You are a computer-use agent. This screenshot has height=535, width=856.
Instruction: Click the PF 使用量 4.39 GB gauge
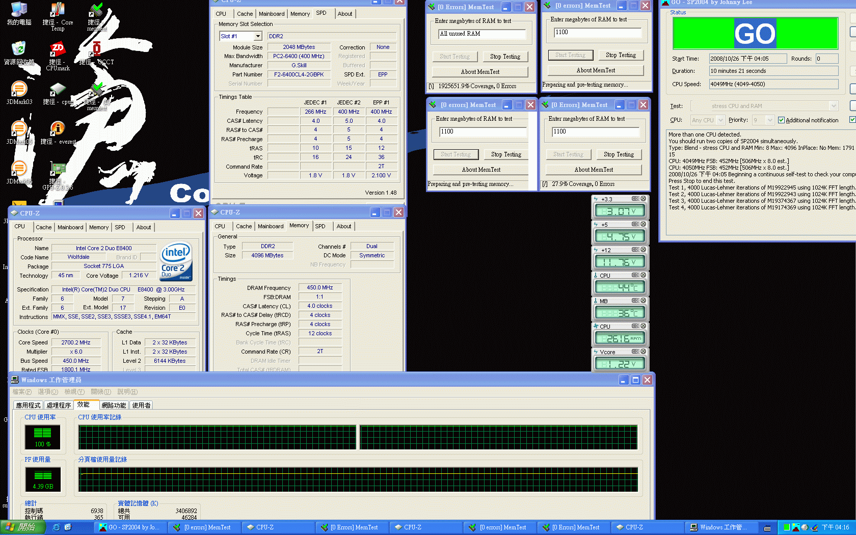[x=43, y=479]
